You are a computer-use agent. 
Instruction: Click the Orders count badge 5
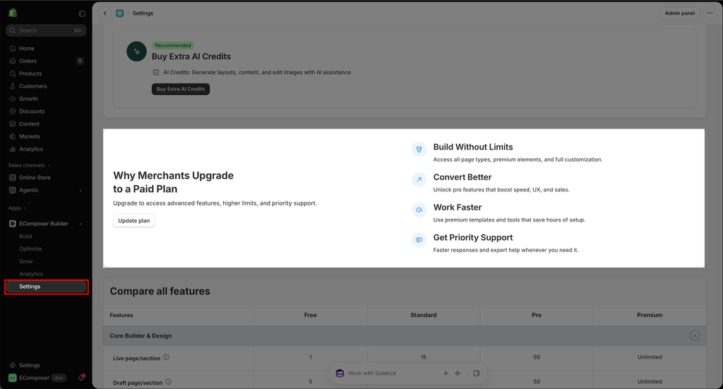[80, 61]
